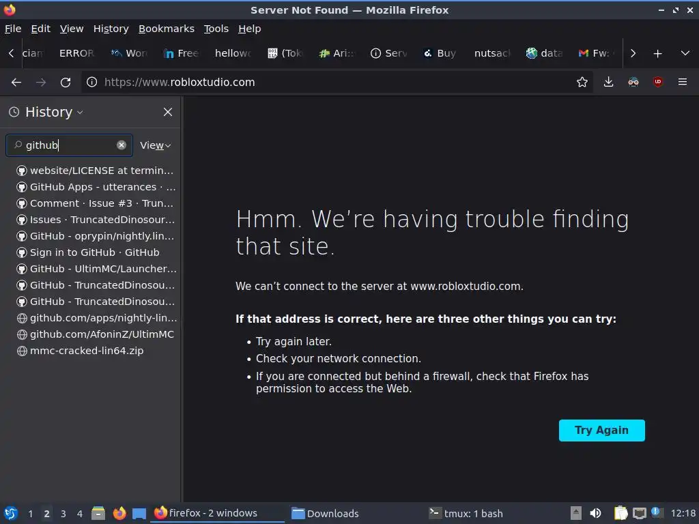Reload the current page

point(66,82)
